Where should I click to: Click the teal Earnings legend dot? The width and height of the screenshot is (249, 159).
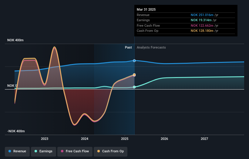tap(36, 151)
